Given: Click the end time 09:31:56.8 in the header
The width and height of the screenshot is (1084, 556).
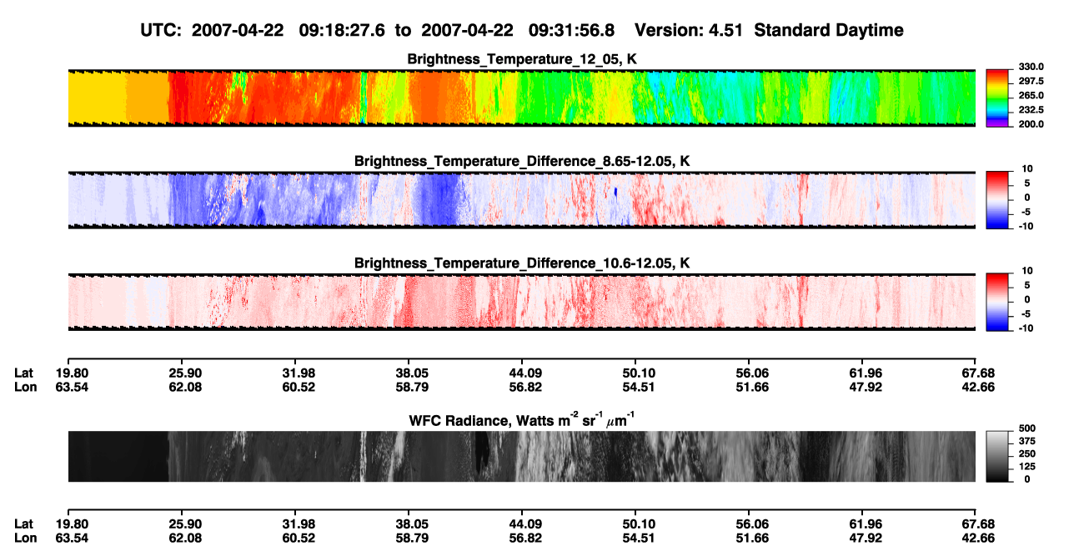Looking at the screenshot, I should point(571,30).
